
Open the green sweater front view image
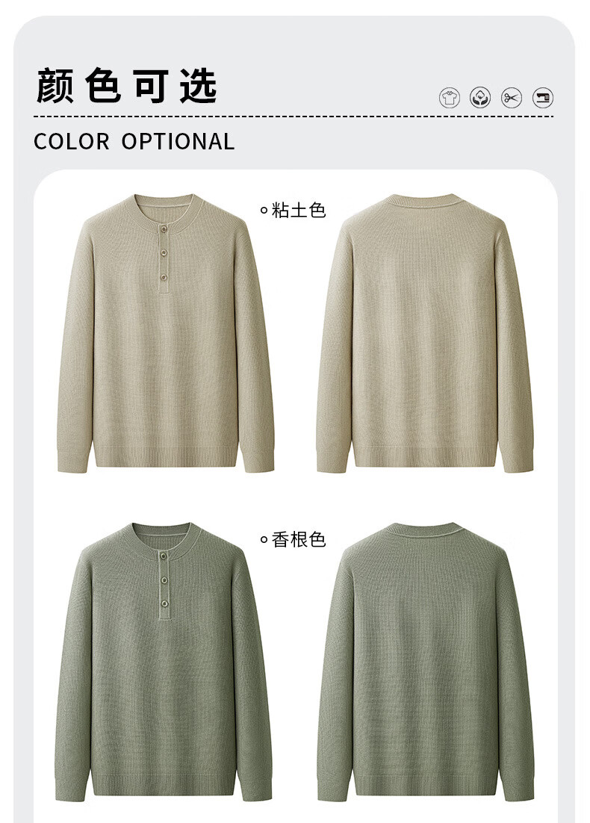point(164,662)
